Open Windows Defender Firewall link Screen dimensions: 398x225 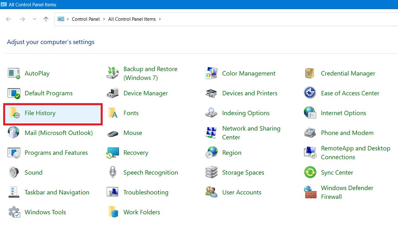(347, 192)
